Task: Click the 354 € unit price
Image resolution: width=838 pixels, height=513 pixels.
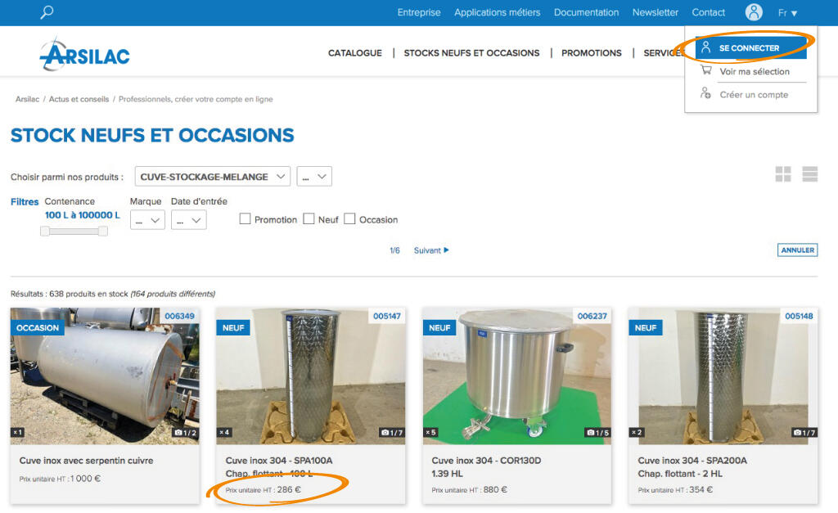Action: [x=701, y=489]
